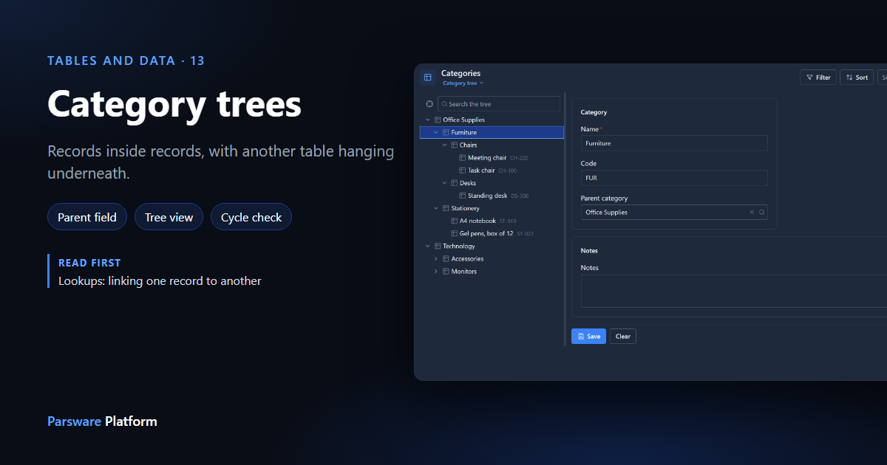Click the record icon beside Gel pens
The height and width of the screenshot is (465, 887).
[x=454, y=233]
